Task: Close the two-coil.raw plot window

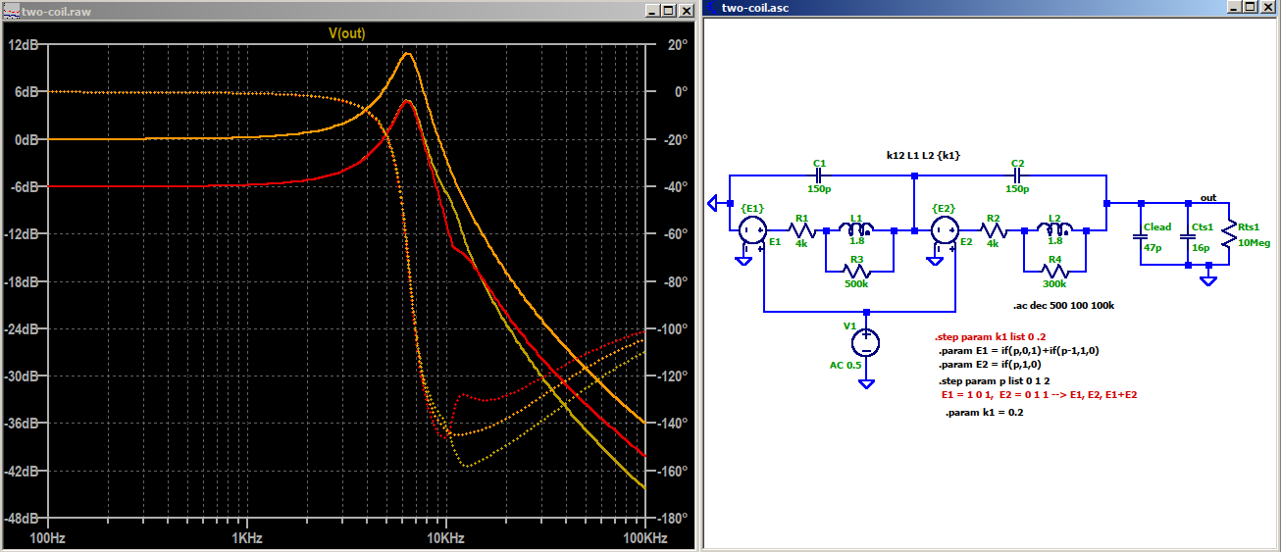Action: [685, 10]
